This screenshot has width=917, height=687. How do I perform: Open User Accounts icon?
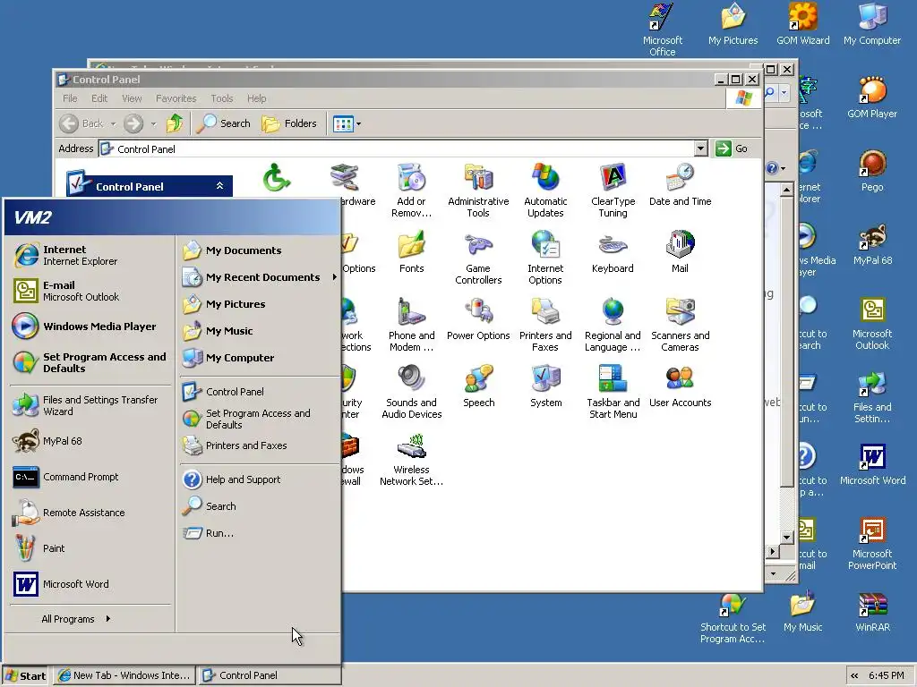point(681,386)
